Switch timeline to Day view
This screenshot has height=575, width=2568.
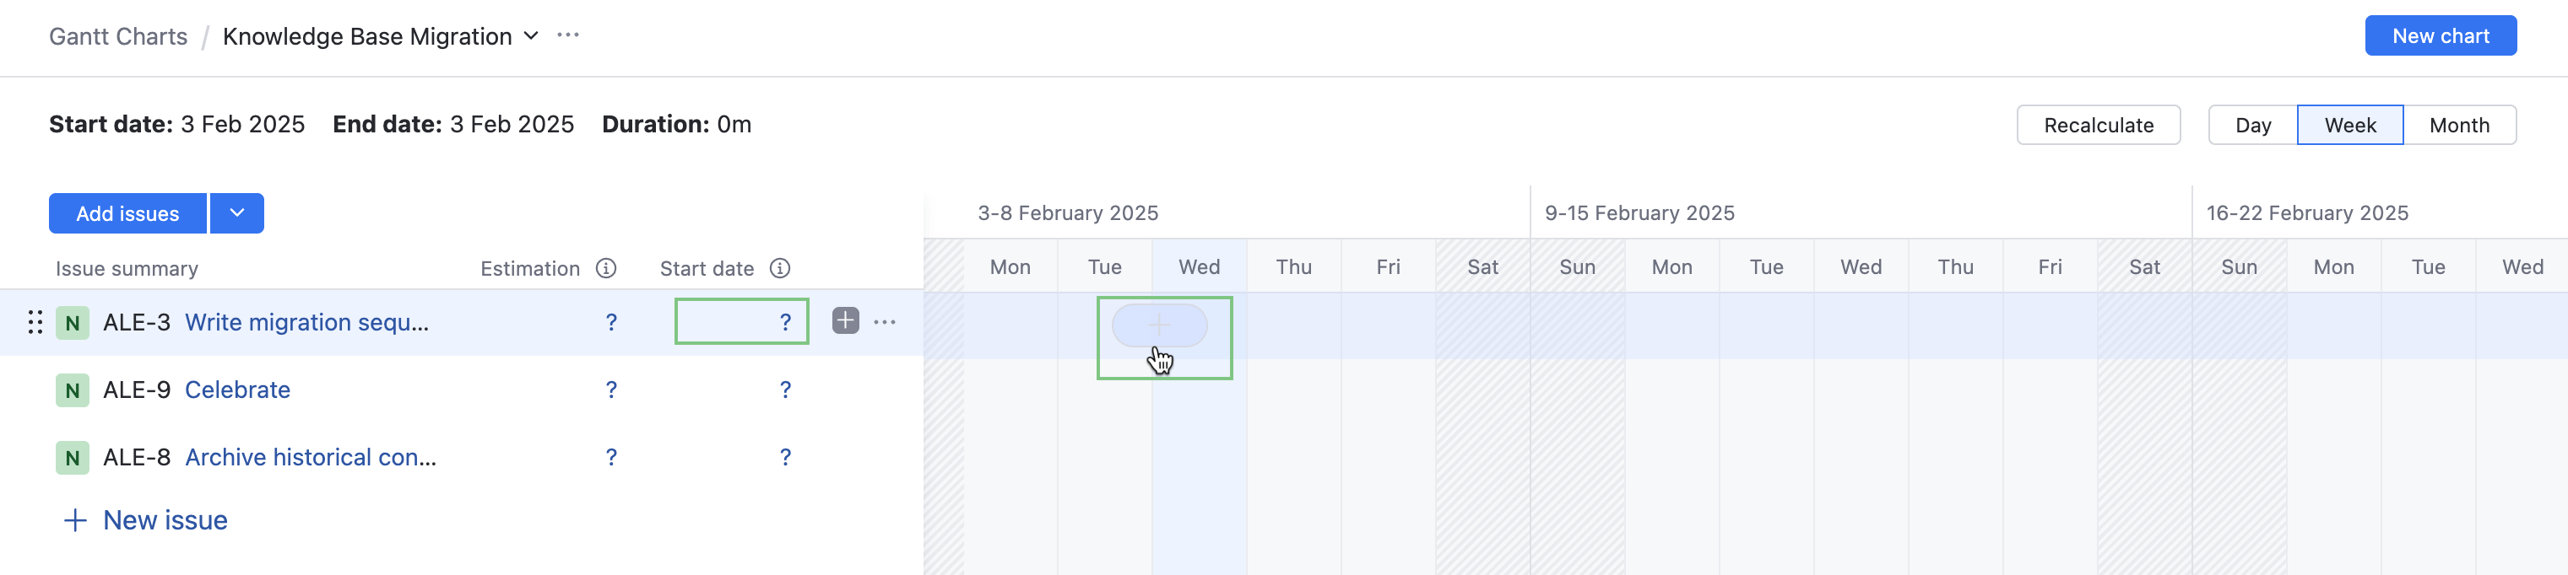pyautogui.click(x=2252, y=126)
